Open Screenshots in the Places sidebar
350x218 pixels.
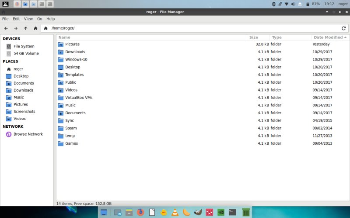click(24, 112)
